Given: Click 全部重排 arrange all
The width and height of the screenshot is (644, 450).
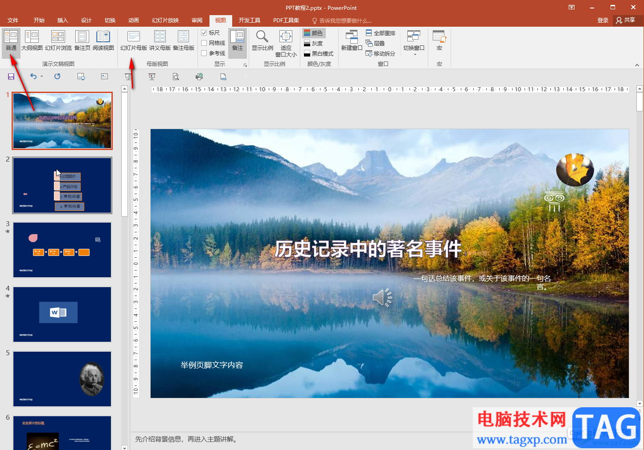Looking at the screenshot, I should pyautogui.click(x=381, y=33).
